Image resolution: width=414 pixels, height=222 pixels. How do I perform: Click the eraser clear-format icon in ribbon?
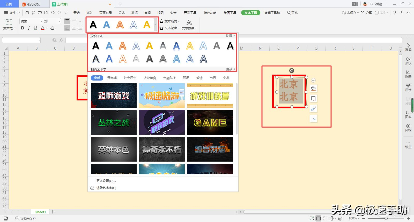(x=52, y=28)
